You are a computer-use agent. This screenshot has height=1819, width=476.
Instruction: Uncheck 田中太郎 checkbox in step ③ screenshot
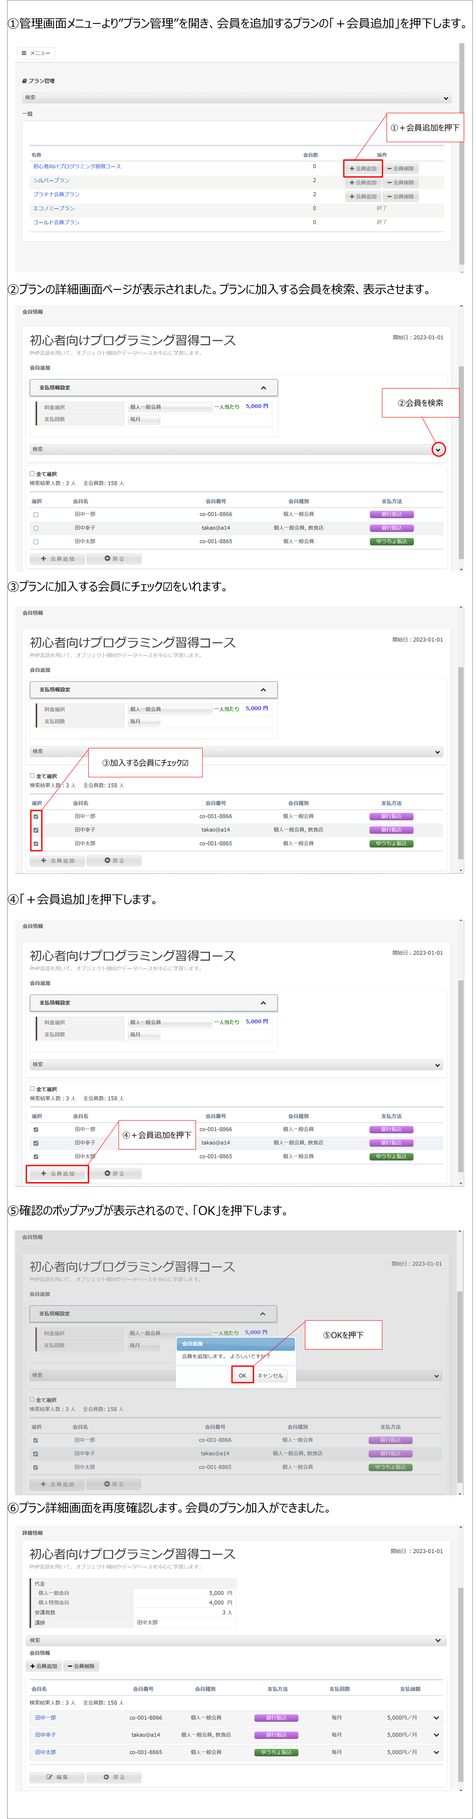tap(36, 844)
